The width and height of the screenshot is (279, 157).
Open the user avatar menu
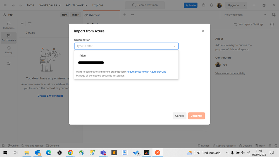pyautogui.click(x=219, y=5)
